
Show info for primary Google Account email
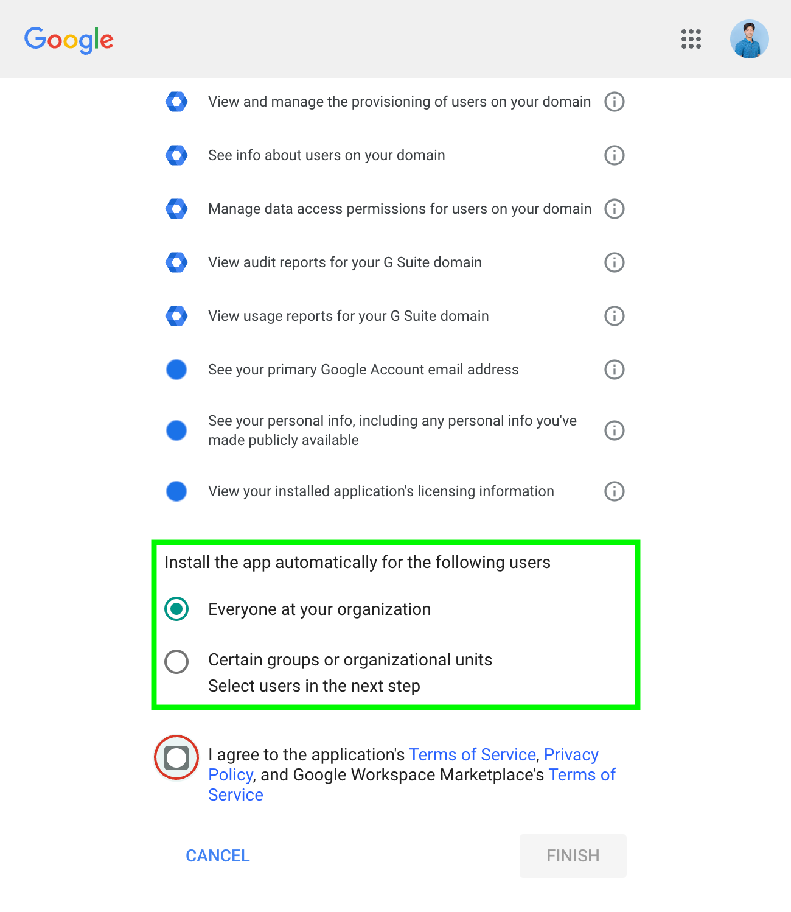click(x=615, y=370)
